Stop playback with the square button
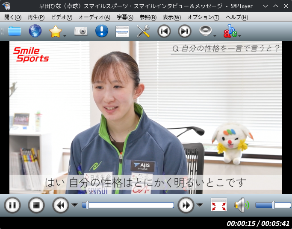 point(36,205)
